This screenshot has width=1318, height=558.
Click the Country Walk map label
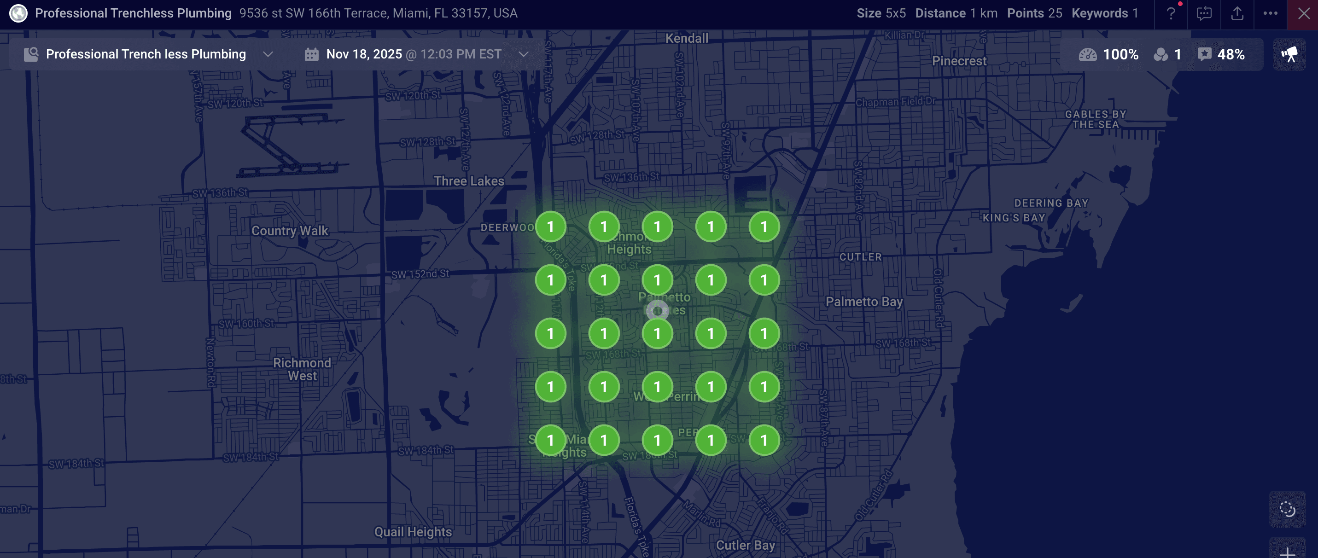click(290, 231)
